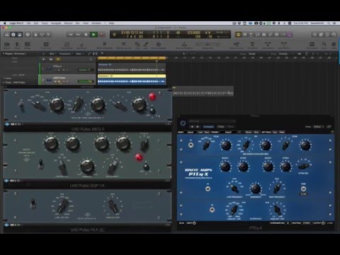Toggle UAD Pultec HLF-3C In switch
The width and height of the screenshot is (340, 255).
click(33, 203)
